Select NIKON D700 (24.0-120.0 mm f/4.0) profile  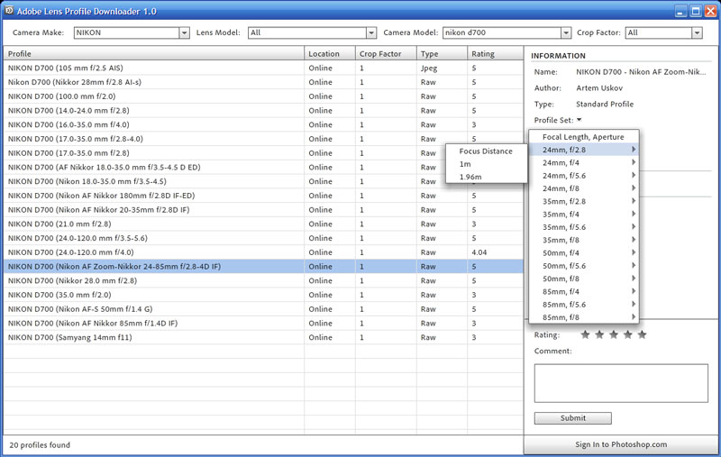coord(263,252)
